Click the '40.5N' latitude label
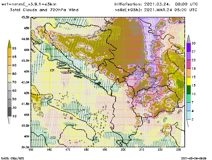Image resolution: width=212 pixels, height=160 pixels. 25,126
